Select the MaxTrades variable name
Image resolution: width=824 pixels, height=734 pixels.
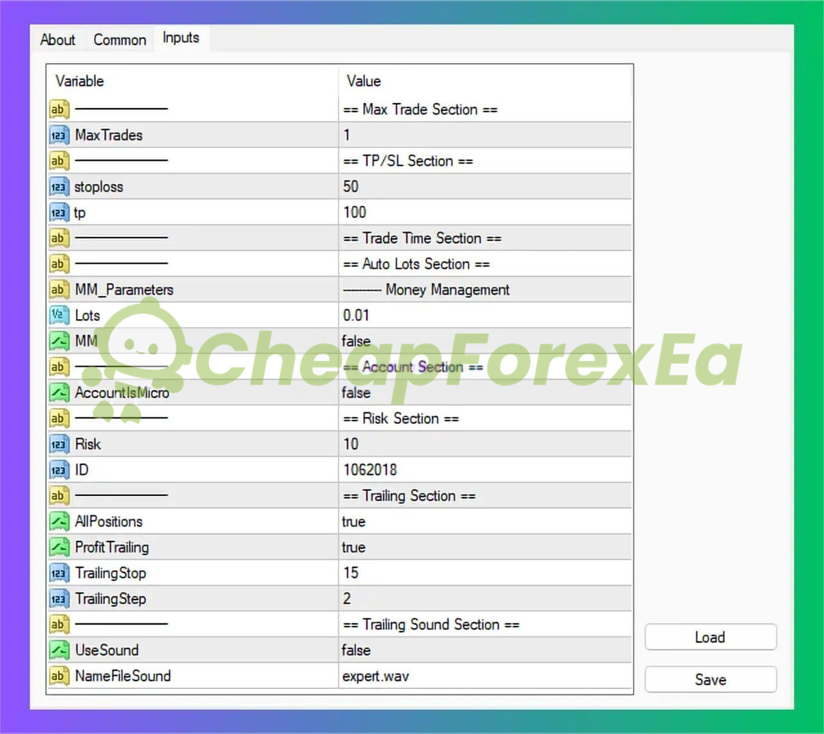coord(109,135)
